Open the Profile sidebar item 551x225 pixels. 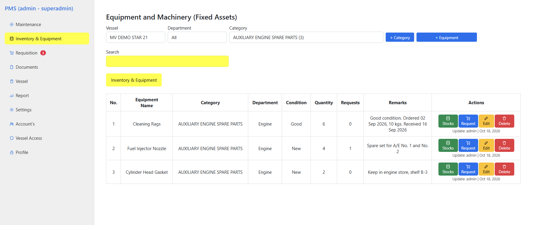[x=47, y=152]
